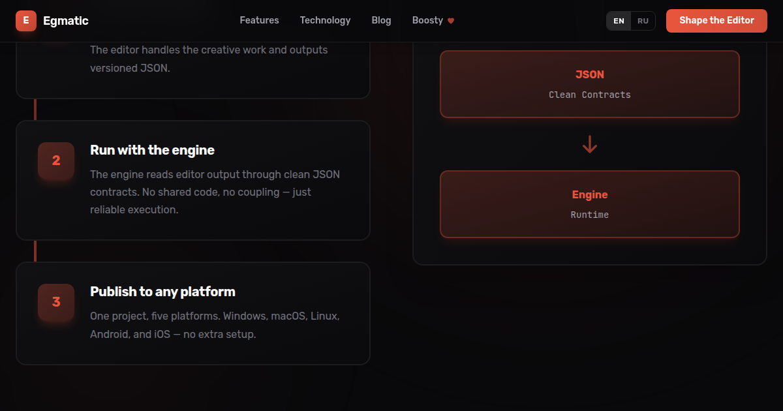
Task: Click the down arrow between JSON and Engine
Action: 590,144
